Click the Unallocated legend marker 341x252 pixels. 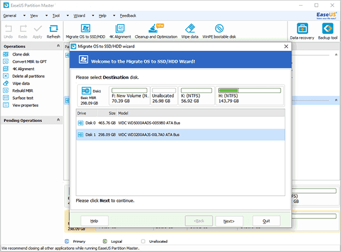point(143,241)
